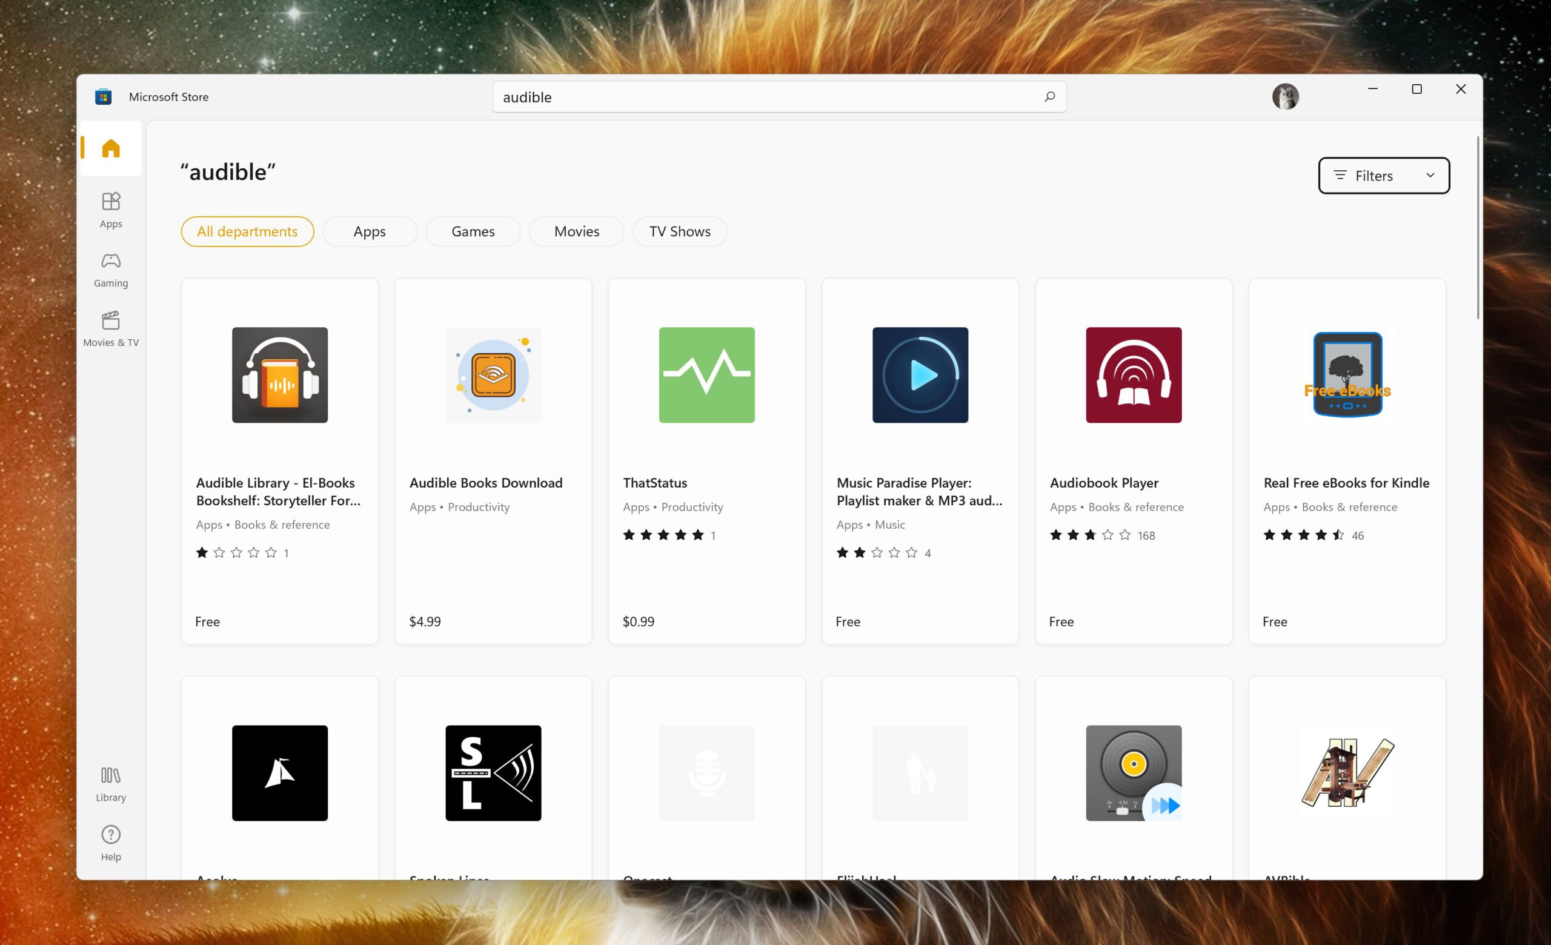
Task: Click Audiobook Player's 168 rating stars
Action: point(1090,535)
